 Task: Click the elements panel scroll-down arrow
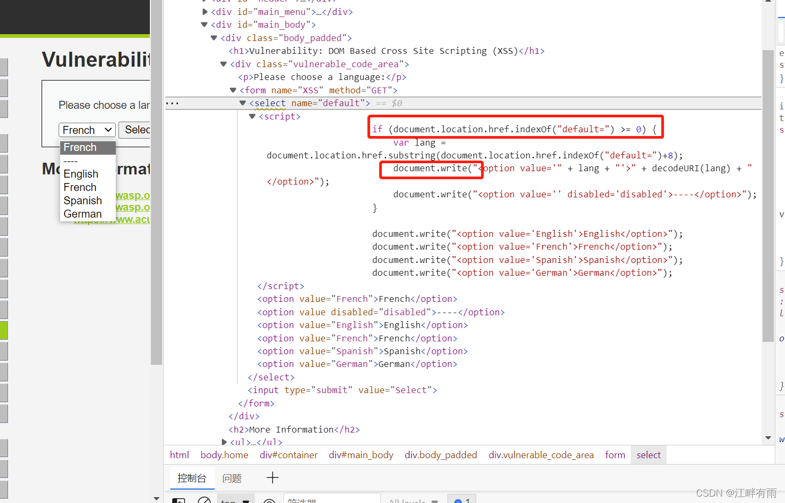[x=768, y=437]
